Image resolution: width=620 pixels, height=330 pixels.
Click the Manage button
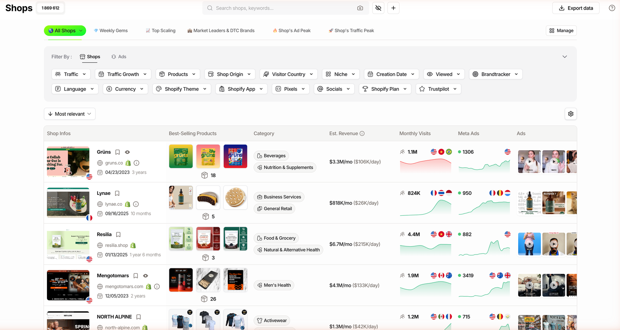click(561, 31)
